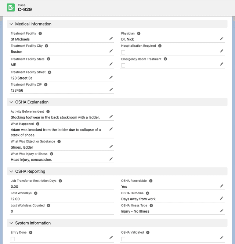Click the green Case record icon

coord(11,7)
